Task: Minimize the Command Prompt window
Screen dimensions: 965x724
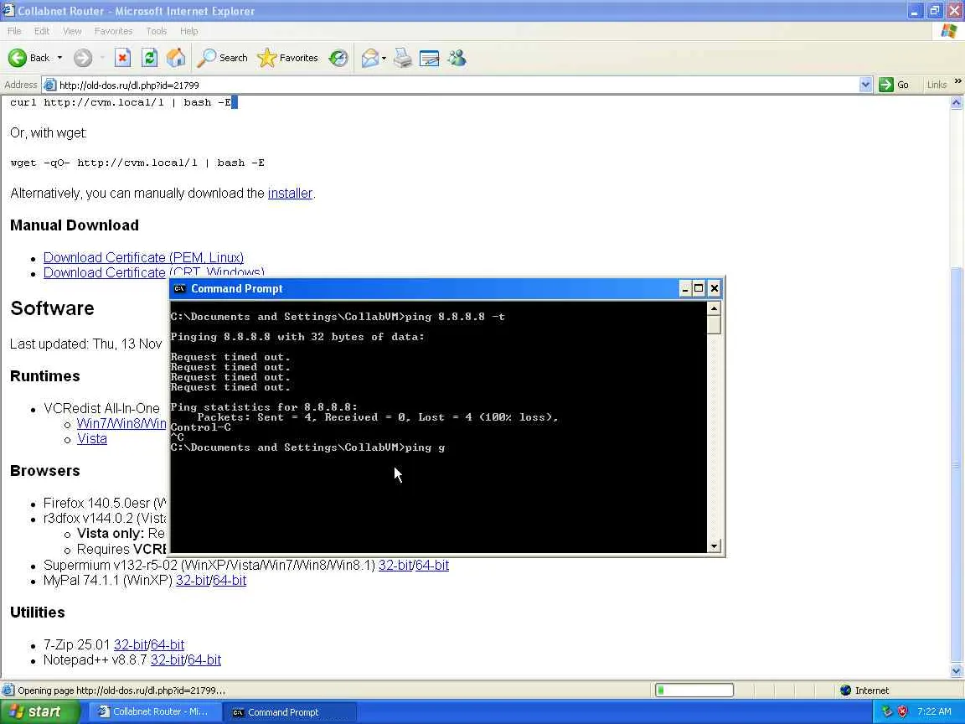Action: pyautogui.click(x=685, y=289)
